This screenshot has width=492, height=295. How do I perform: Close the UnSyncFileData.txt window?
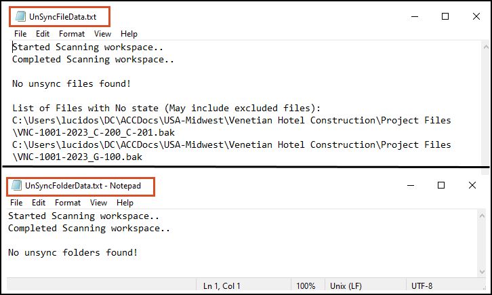(x=476, y=16)
